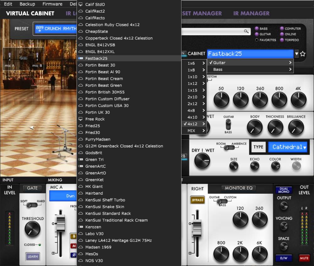The width and height of the screenshot is (314, 266).
Task: Click the reverb DRY/WET knob
Action: point(203,161)
